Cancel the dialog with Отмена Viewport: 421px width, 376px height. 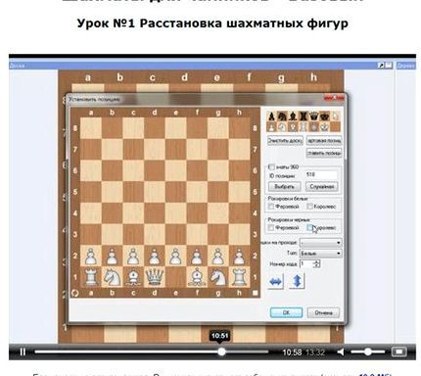point(323,312)
